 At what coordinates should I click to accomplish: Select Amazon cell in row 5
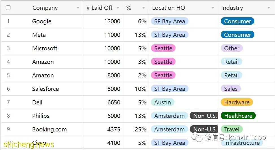43,75
